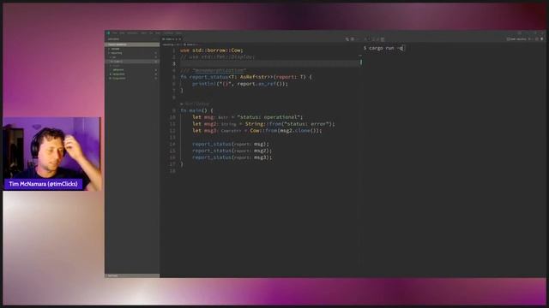
Task: Click the 'report_status(msg)' call line
Action: [231, 144]
